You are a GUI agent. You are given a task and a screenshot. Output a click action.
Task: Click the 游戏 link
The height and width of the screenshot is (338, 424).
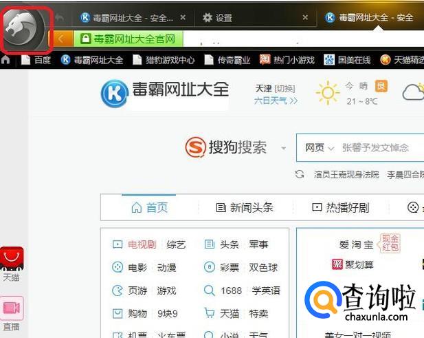click(166, 291)
